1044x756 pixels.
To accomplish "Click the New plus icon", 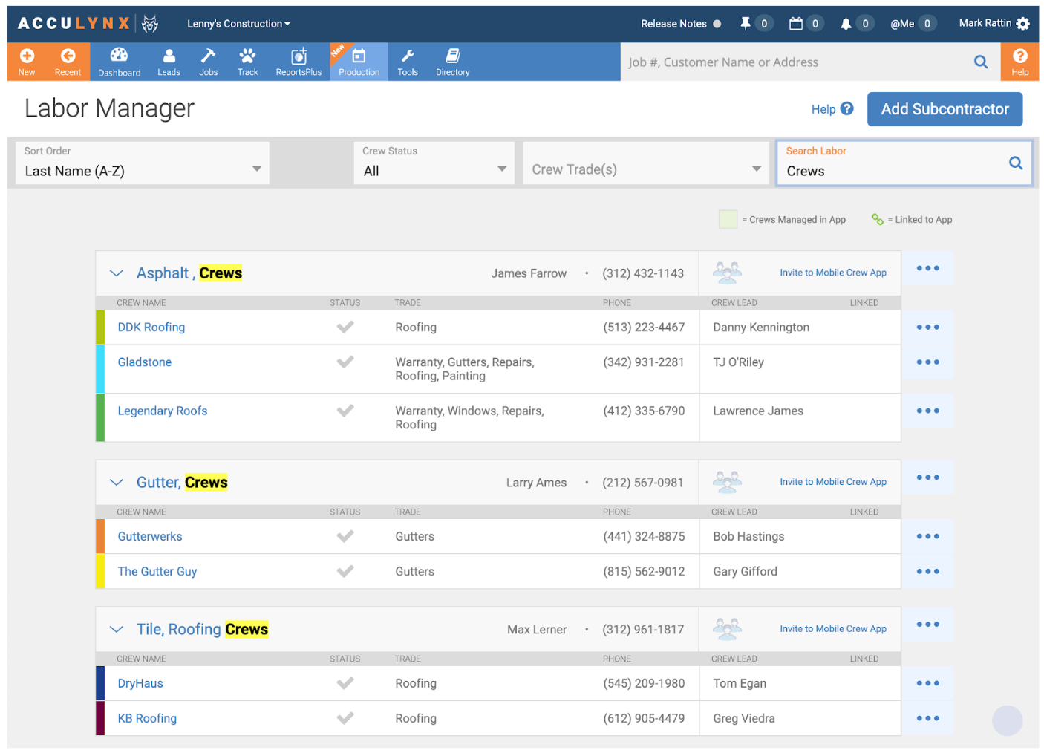I will (x=27, y=56).
